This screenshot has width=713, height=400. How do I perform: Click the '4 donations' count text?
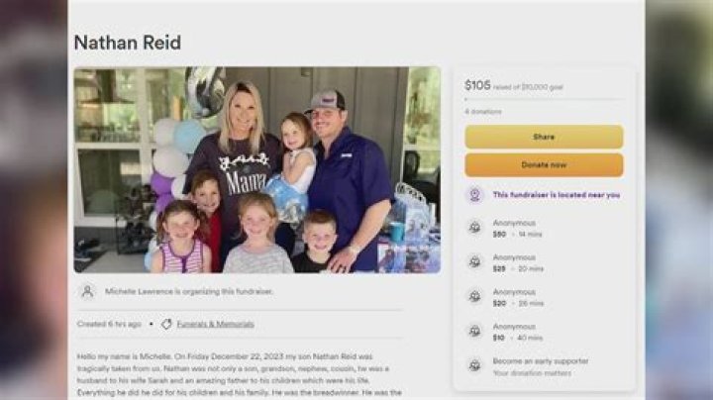coord(483,111)
